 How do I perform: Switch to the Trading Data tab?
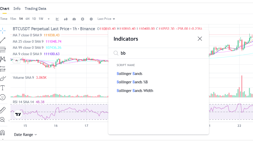(35, 9)
